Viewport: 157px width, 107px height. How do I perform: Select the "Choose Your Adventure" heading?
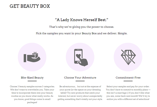pos(80,78)
